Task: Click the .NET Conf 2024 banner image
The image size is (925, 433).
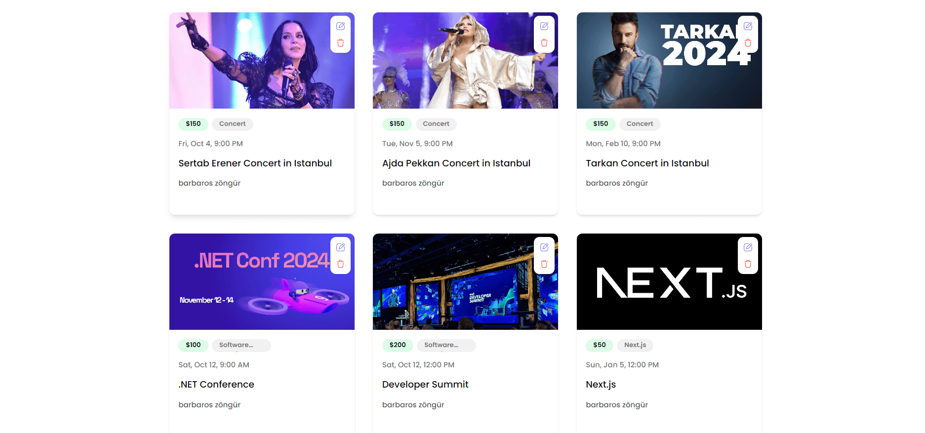Action: 262,282
